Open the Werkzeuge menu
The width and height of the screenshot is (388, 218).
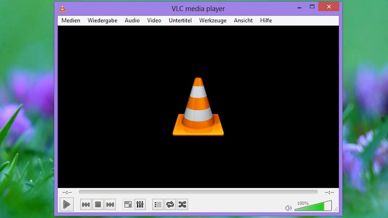pos(213,21)
